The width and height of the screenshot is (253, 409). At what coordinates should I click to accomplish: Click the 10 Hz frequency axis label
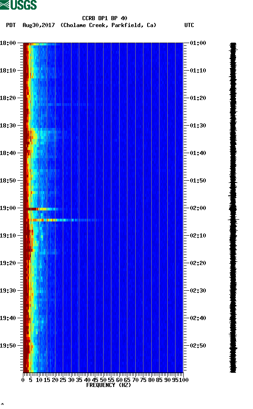click(39, 380)
